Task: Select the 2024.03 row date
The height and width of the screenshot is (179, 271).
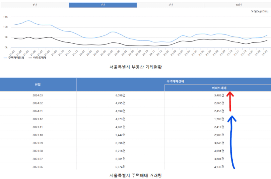Action: point(38,95)
